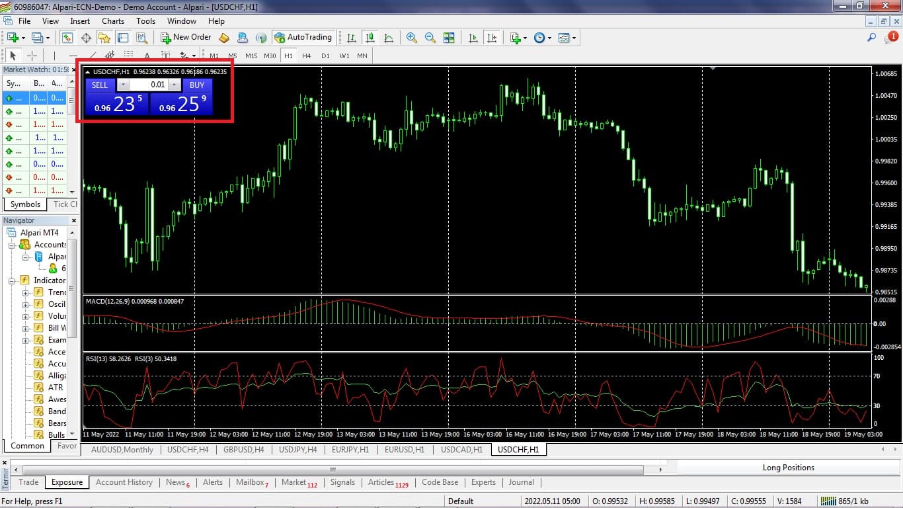The width and height of the screenshot is (903, 508).
Task: Open the Tools menu
Action: tap(145, 21)
